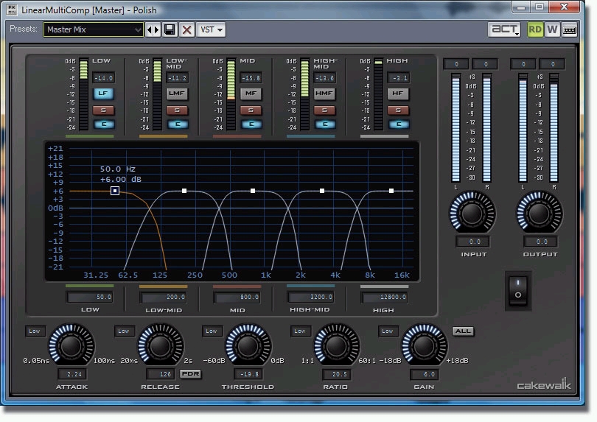Click the LOW-MID frequency field showing 200.0
This screenshot has height=422, width=597.
tap(164, 297)
